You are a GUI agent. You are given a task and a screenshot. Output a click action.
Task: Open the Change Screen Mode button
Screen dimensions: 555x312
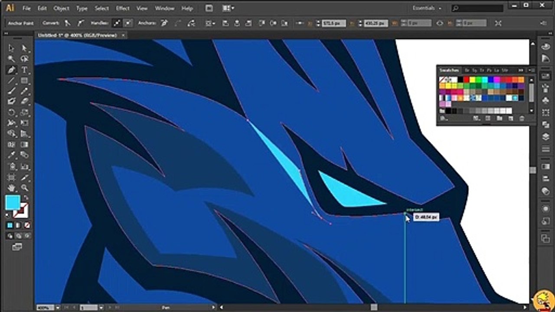tap(17, 247)
